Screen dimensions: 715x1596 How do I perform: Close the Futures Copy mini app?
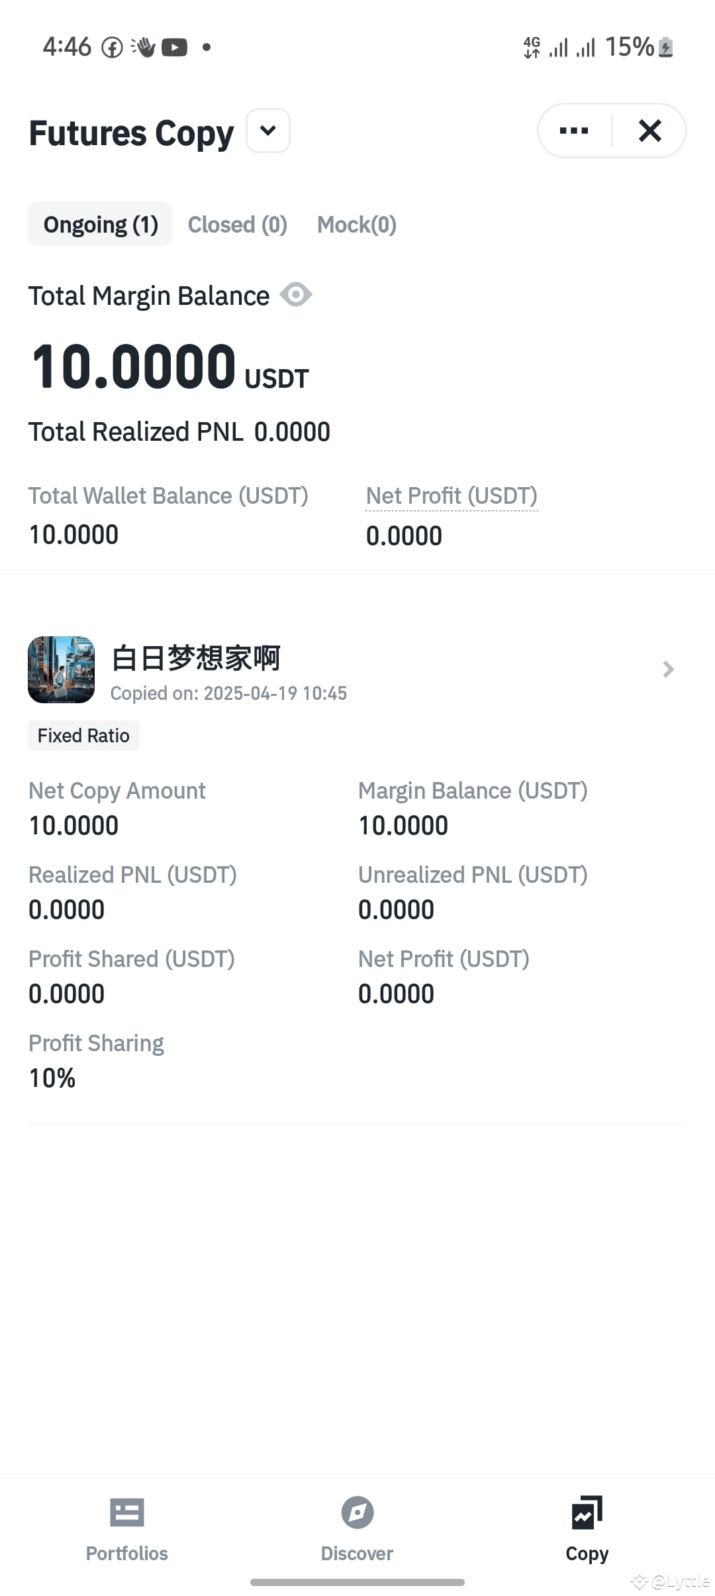650,131
